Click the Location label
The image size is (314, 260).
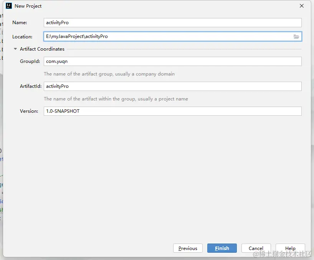tap(22, 37)
